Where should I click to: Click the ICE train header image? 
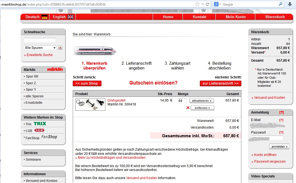pos(94,50)
